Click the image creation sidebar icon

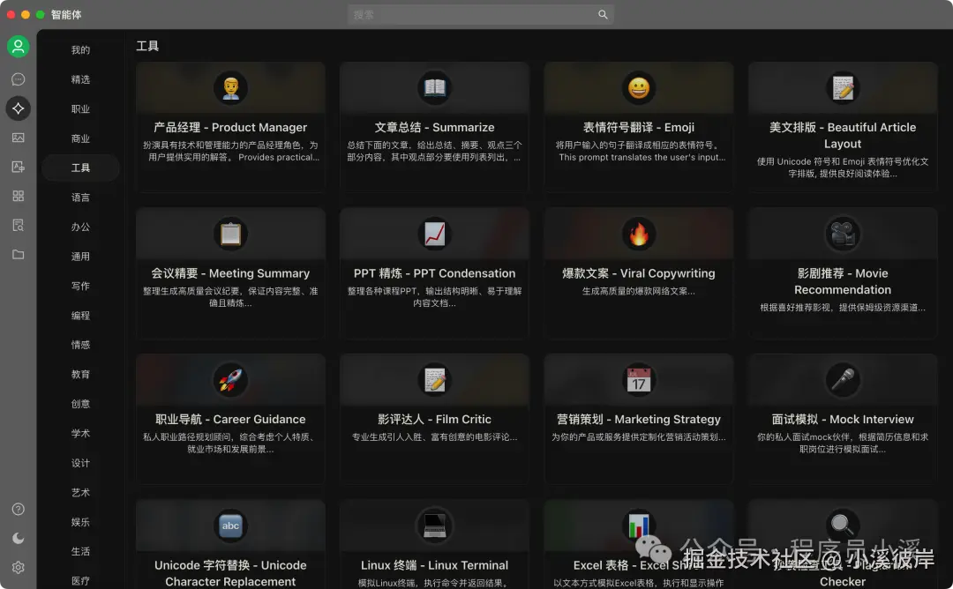point(18,167)
